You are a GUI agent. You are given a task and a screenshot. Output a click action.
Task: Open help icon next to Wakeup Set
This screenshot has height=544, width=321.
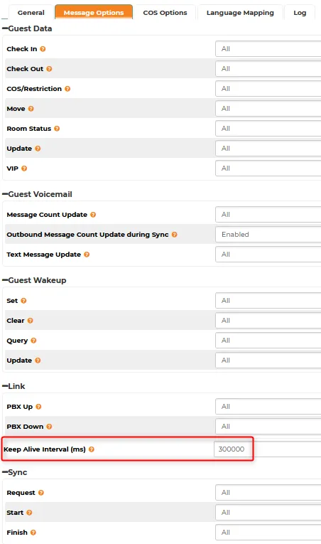23,301
